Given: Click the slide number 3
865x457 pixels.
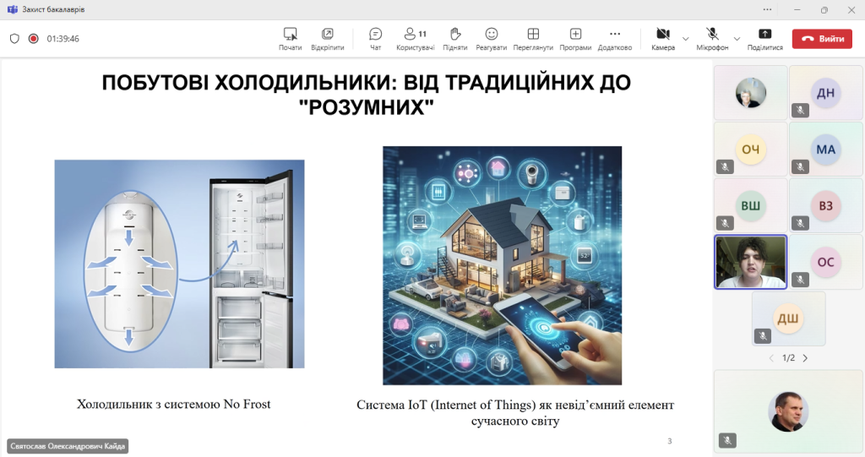Looking at the screenshot, I should click(670, 441).
